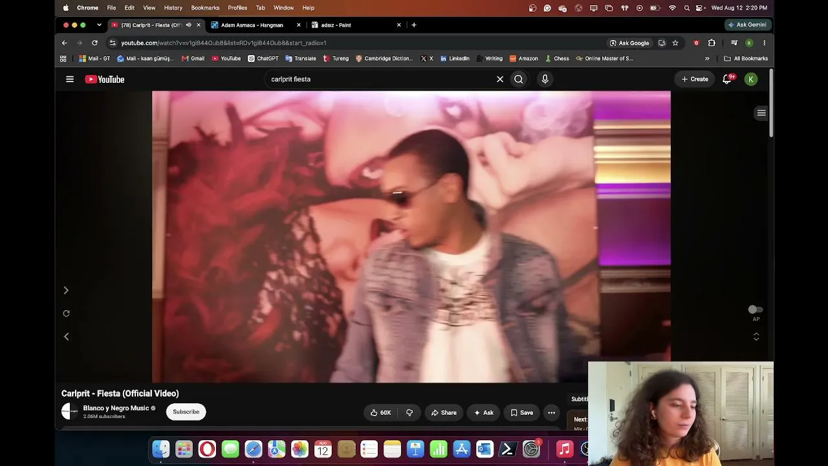Go back in Chrome history
Viewport: 828px width, 466px height.
pos(65,43)
